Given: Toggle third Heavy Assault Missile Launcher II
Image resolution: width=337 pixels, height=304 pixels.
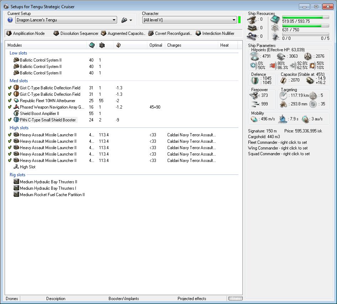Looking at the screenshot, I should [10, 148].
